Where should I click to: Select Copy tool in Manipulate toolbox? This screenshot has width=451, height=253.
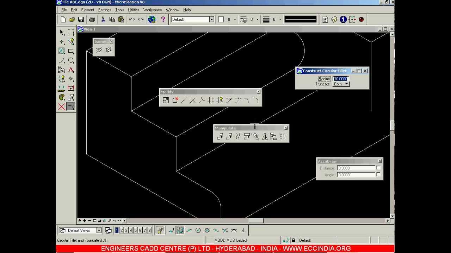[220, 136]
